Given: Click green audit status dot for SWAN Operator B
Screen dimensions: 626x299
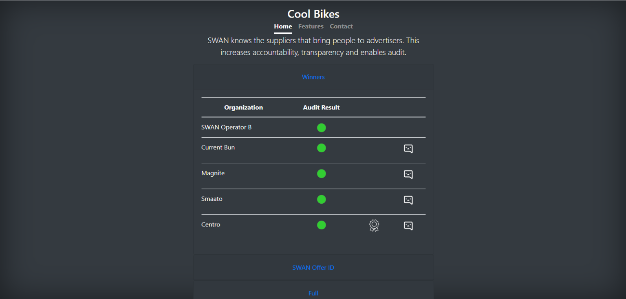Looking at the screenshot, I should coord(322,128).
